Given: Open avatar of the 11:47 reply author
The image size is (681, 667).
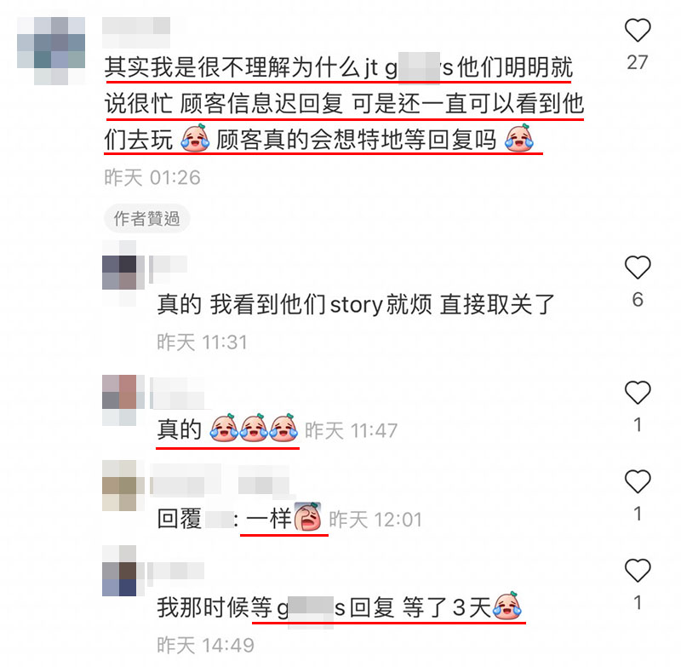Looking at the screenshot, I should (x=119, y=400).
